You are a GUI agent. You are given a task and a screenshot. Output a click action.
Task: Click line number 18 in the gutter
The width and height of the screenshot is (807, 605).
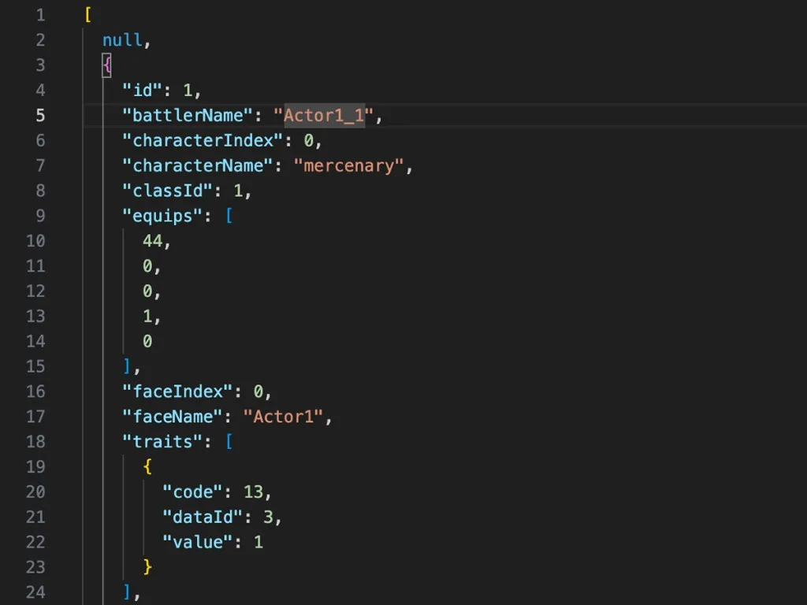(35, 442)
